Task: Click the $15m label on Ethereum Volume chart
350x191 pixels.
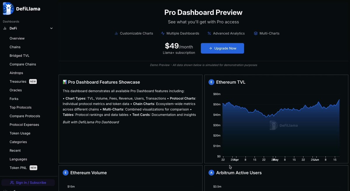Action: 71,187
